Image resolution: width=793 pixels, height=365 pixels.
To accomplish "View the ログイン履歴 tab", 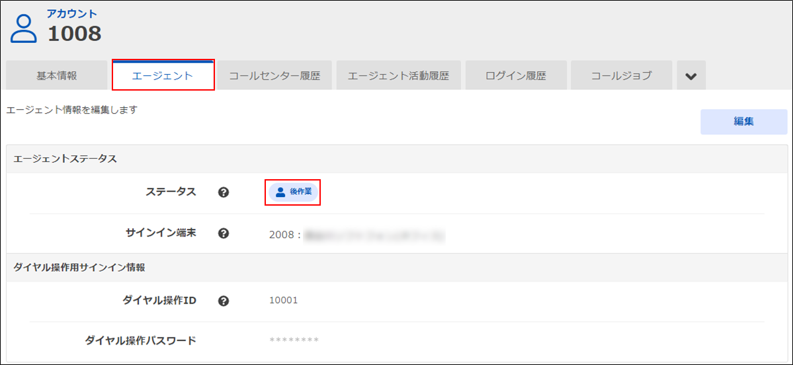I will point(516,75).
